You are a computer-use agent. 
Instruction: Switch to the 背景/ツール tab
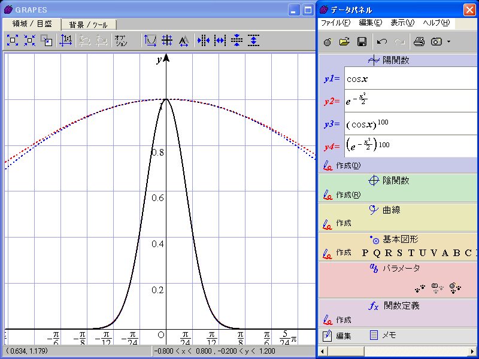[x=88, y=25]
